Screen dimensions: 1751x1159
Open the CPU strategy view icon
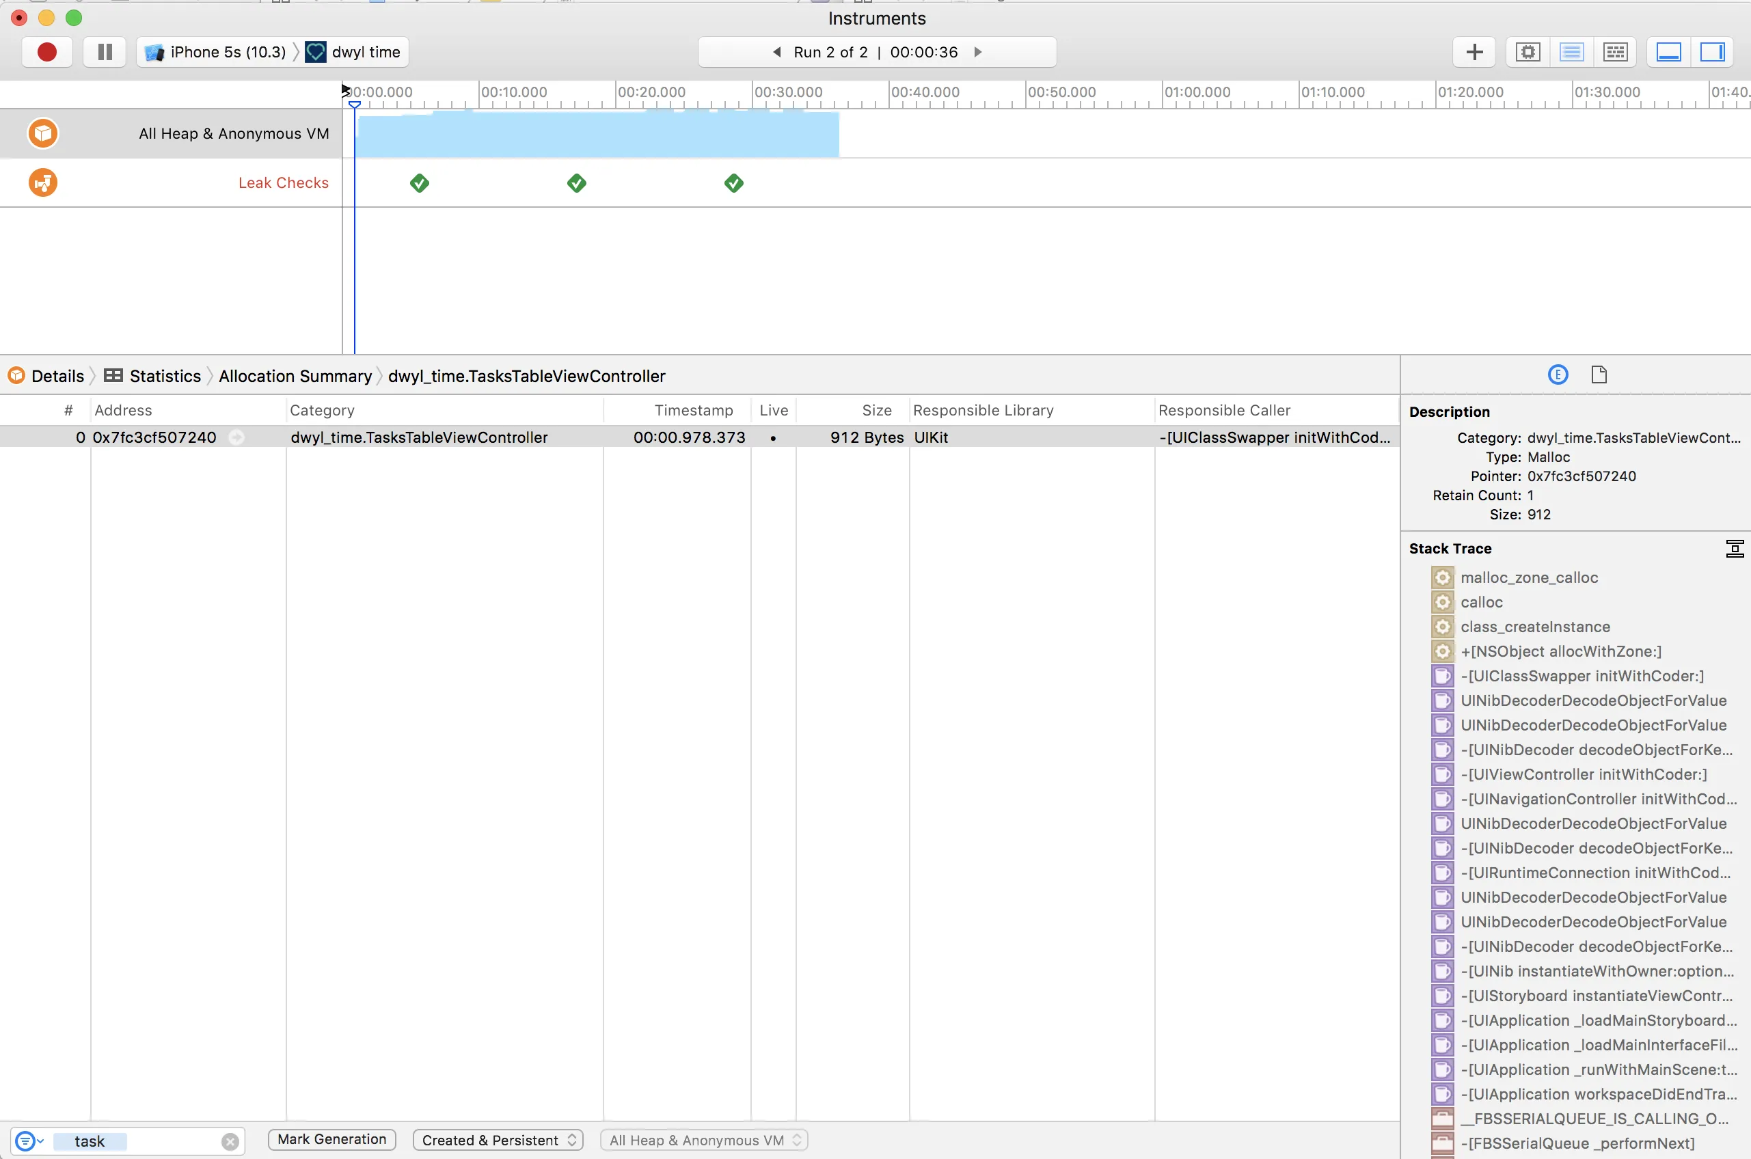pos(1527,53)
